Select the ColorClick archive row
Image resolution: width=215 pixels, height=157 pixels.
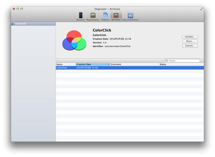pyautogui.click(x=130, y=68)
